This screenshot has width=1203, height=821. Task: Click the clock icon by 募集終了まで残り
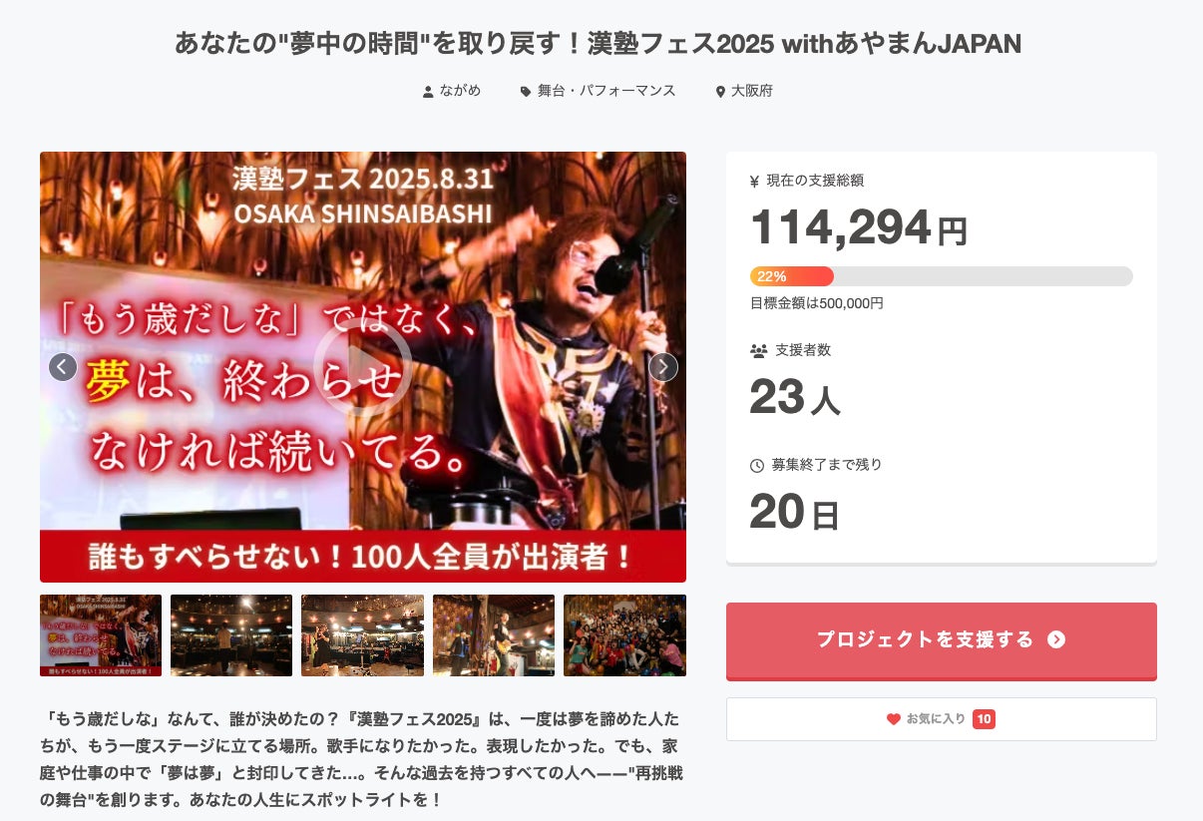point(757,466)
